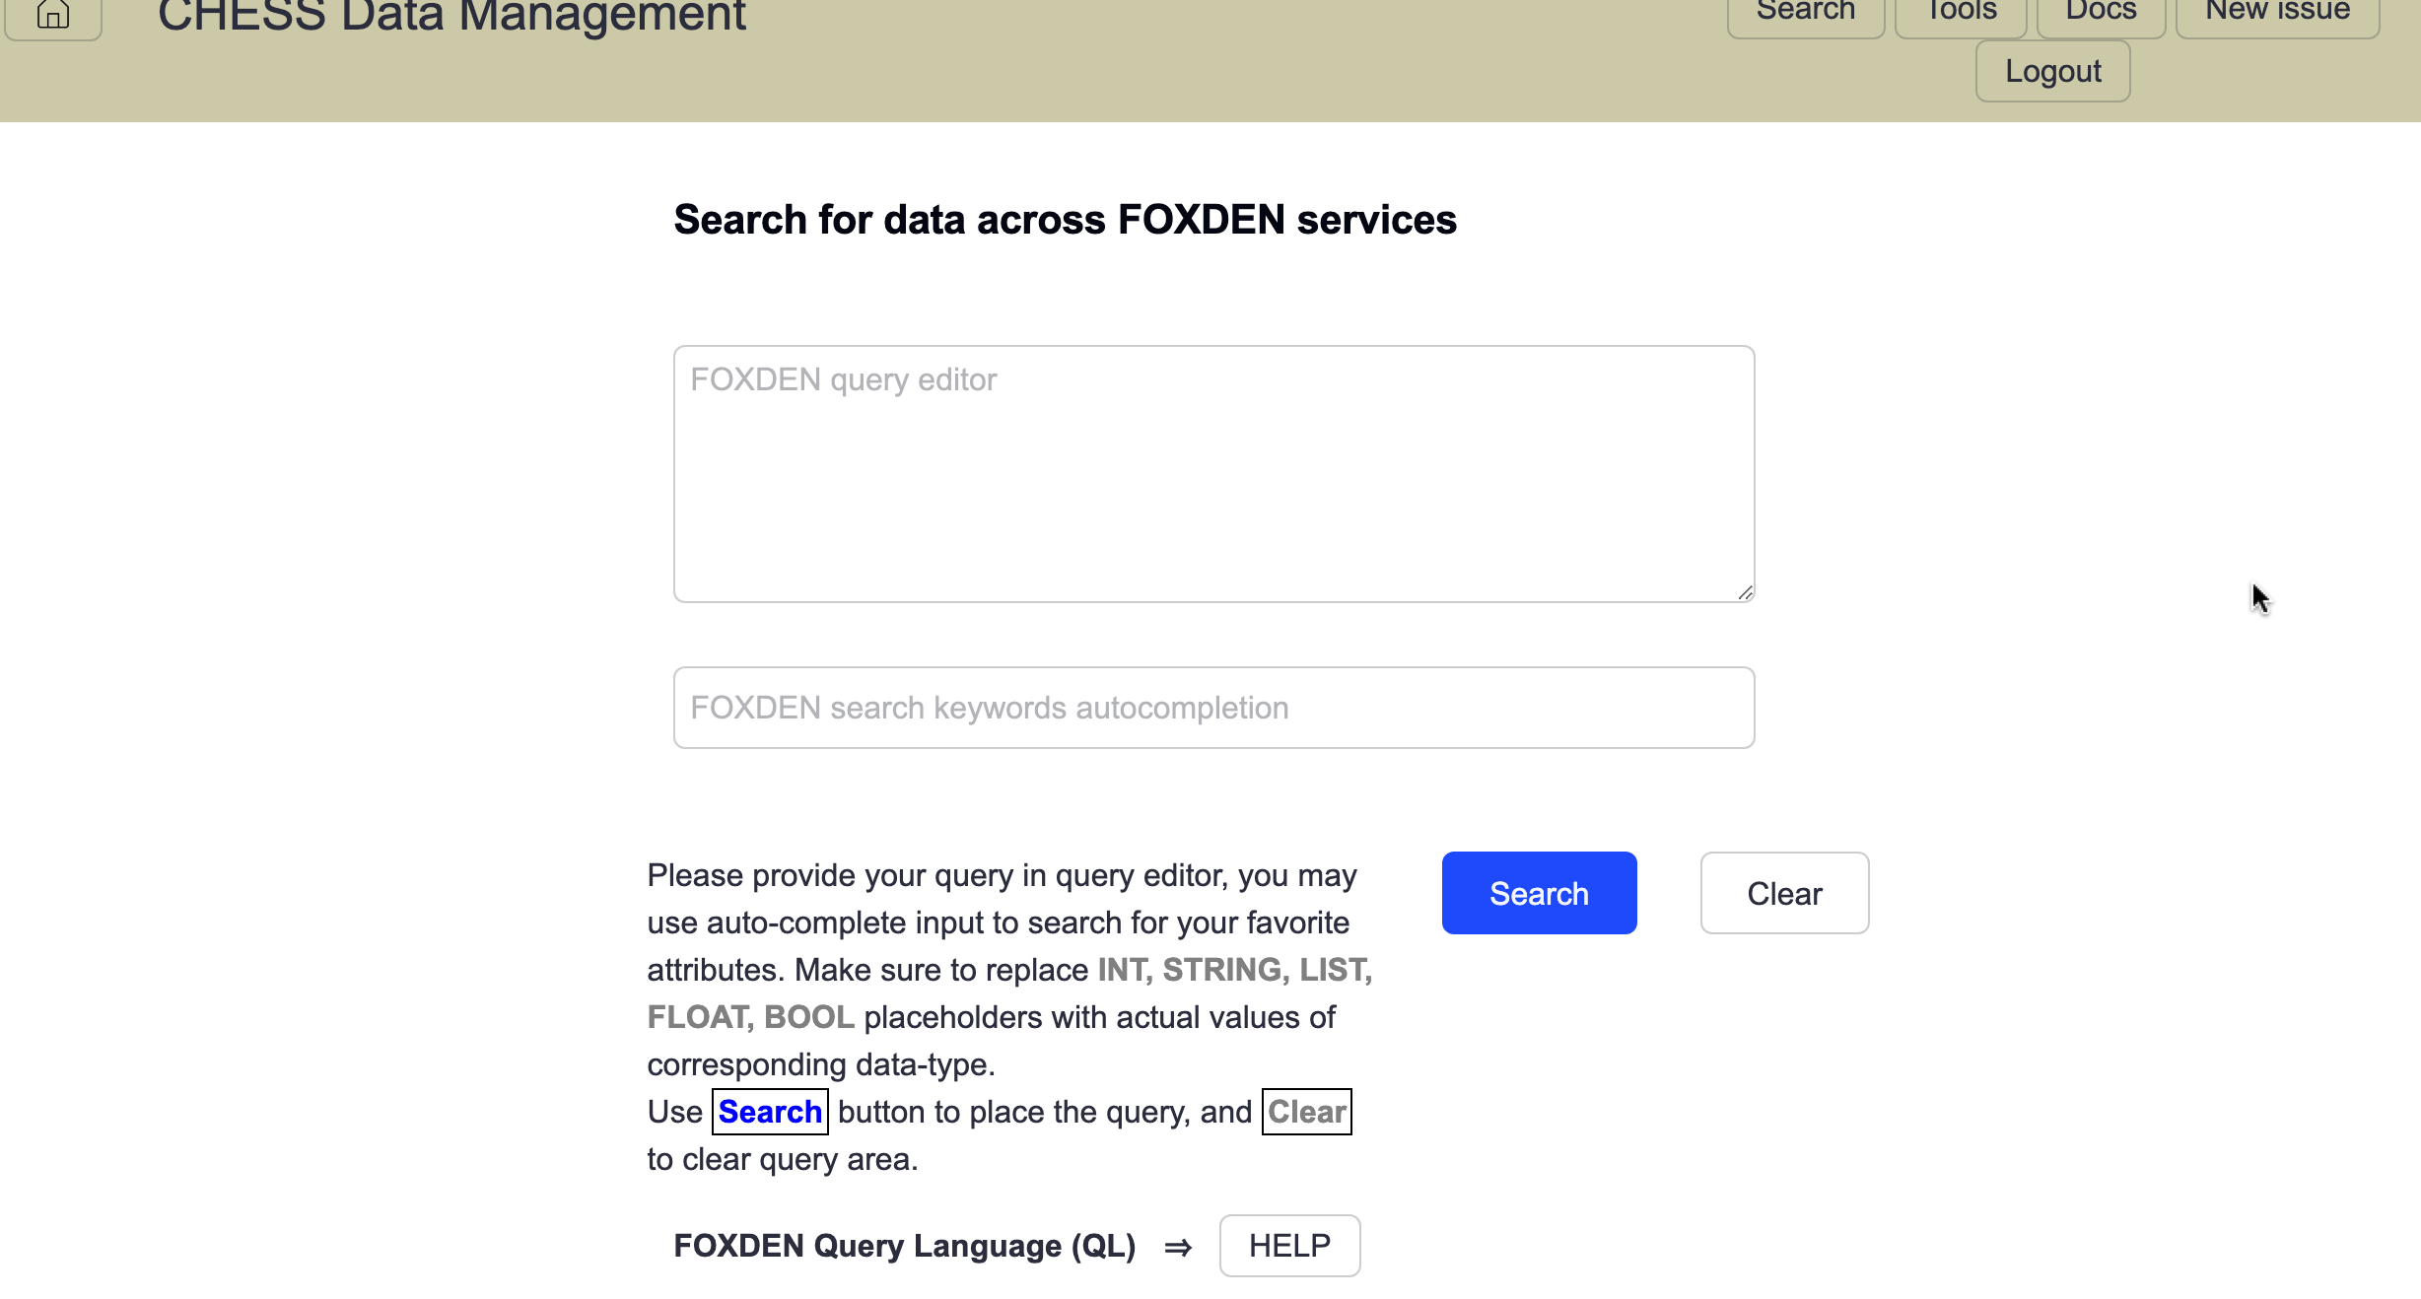2421x1299 pixels.
Task: Submit the query with blue Search button
Action: [x=1539, y=893]
